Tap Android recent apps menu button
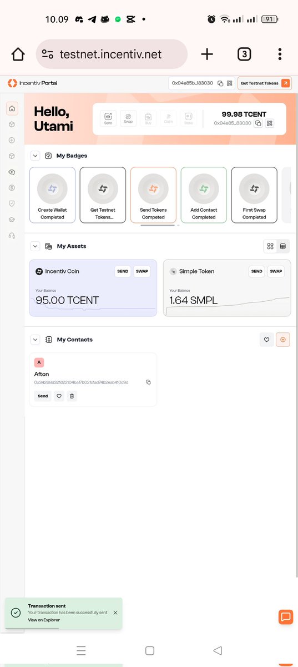The height and width of the screenshot is (667, 298). point(81,650)
